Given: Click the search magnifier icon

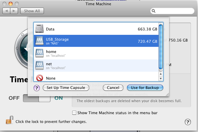Looking at the screenshot, I should (x=154, y=11).
